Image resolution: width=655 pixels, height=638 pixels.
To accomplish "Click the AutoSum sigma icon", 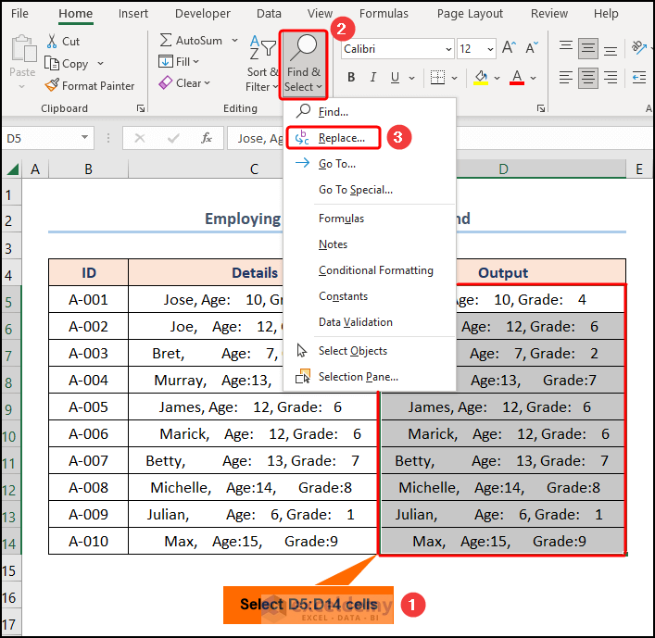I will (x=165, y=41).
